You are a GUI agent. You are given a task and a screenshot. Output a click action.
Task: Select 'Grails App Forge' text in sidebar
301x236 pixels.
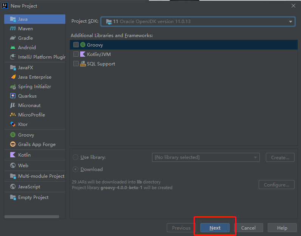pyautogui.click(x=37, y=144)
